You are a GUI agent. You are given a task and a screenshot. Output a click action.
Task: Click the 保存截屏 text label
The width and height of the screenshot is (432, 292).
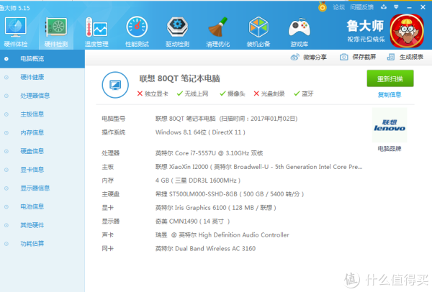[364, 57]
